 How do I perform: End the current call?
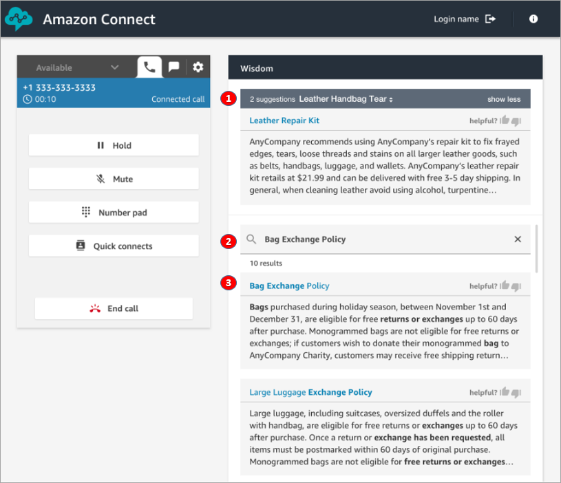click(x=114, y=308)
